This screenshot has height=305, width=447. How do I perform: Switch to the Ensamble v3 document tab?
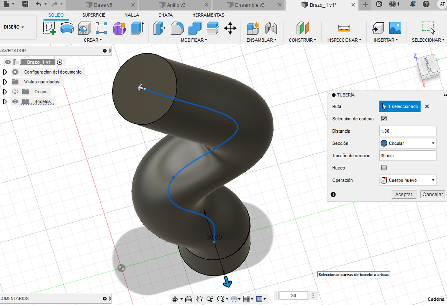249,5
